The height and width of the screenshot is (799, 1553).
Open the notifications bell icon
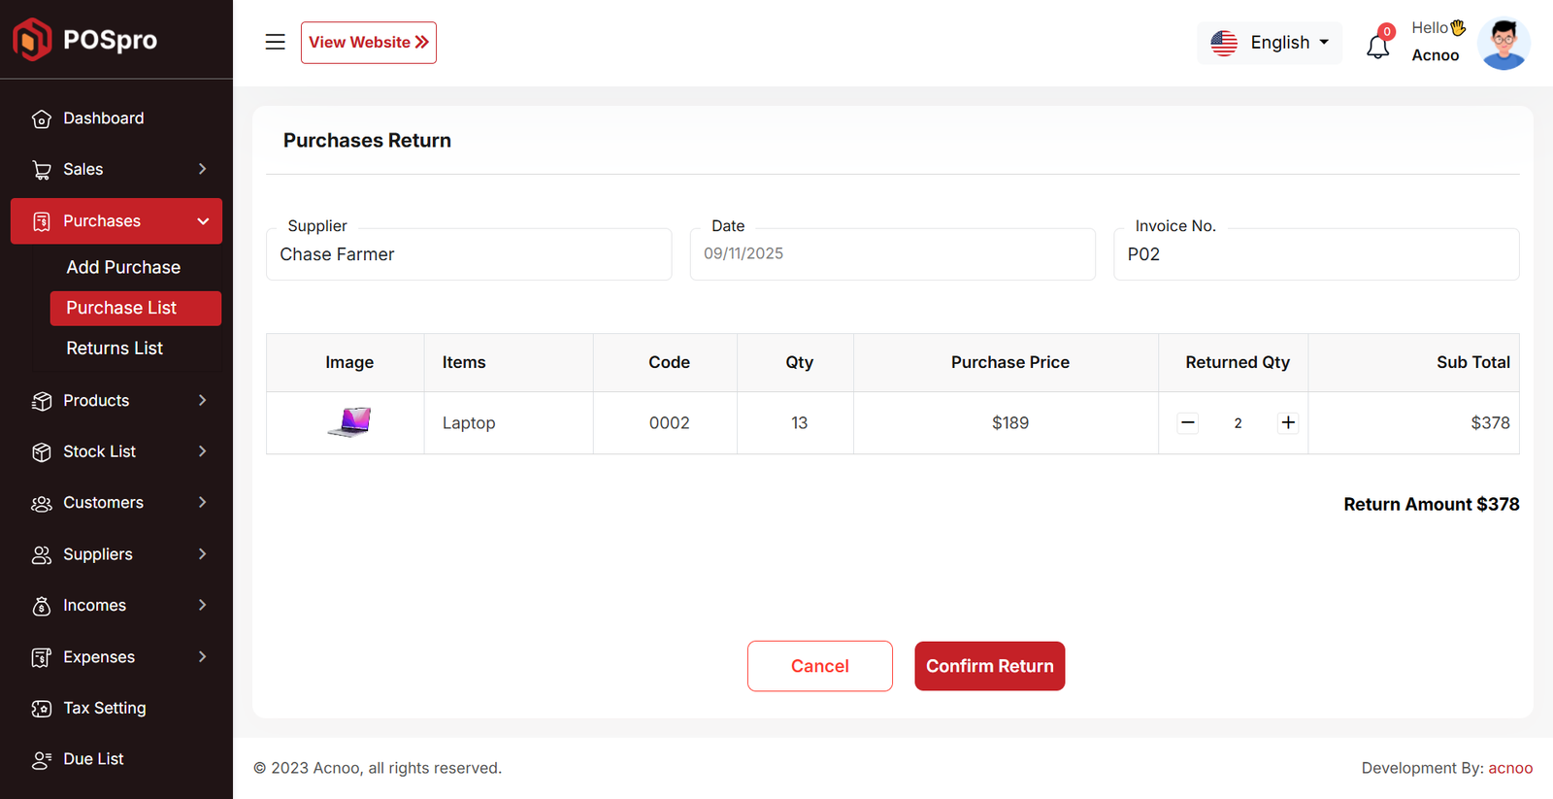point(1377,45)
